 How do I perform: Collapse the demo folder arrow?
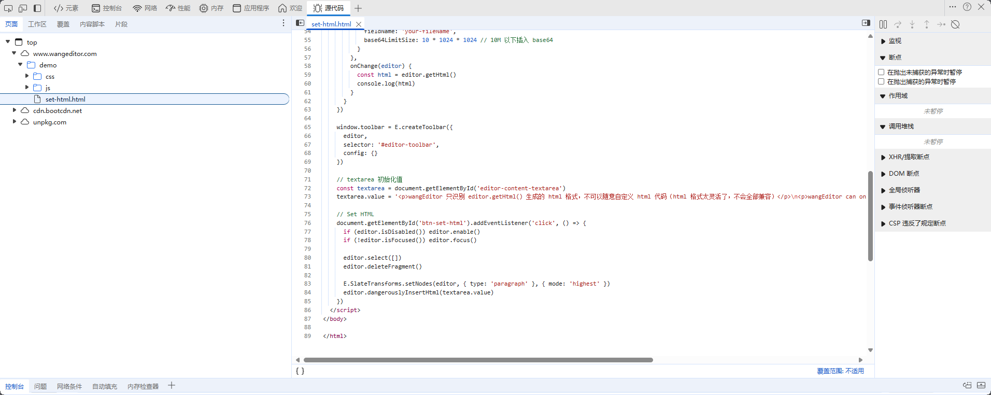tap(20, 65)
